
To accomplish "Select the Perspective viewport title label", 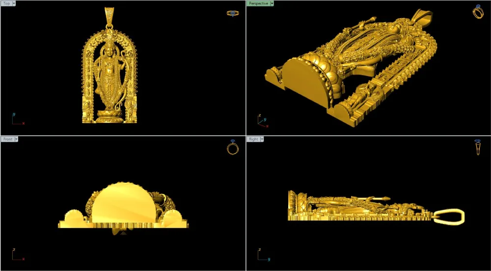I will click(258, 3).
